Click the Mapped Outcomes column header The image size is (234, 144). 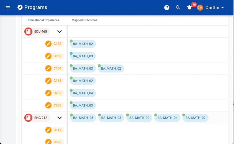click(84, 20)
